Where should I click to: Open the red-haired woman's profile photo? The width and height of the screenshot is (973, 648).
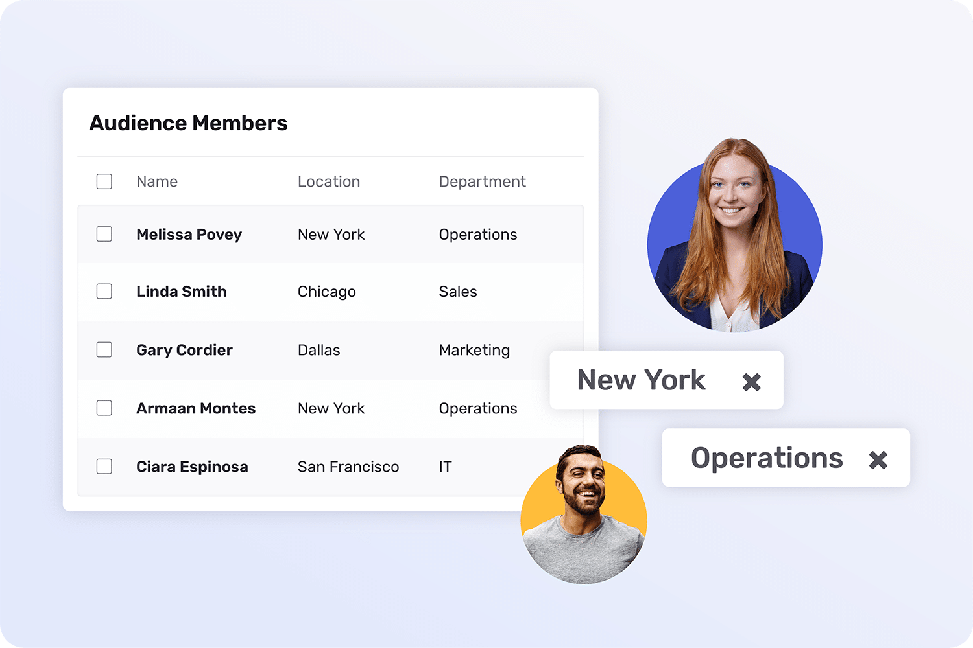point(735,235)
